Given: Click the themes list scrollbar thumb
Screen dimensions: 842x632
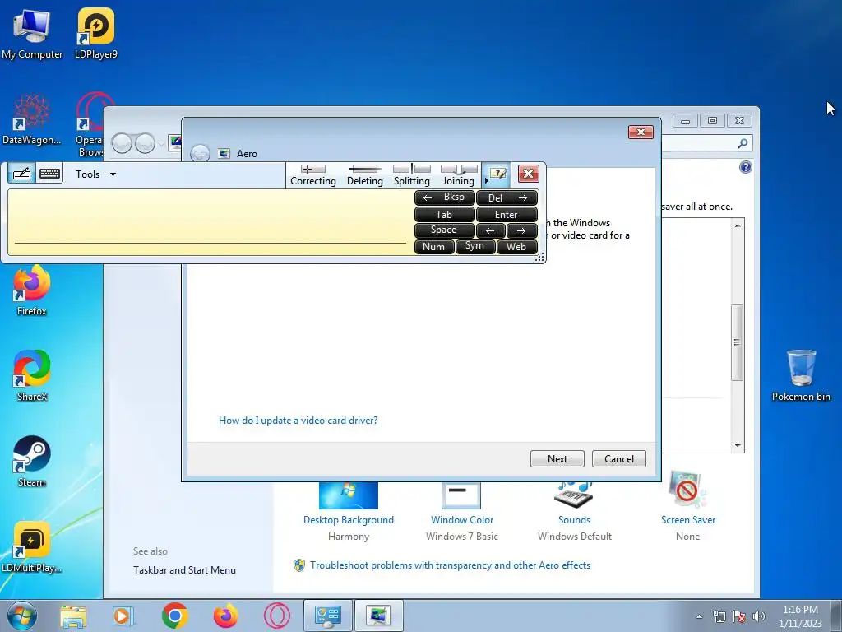Looking at the screenshot, I should pyautogui.click(x=738, y=342).
